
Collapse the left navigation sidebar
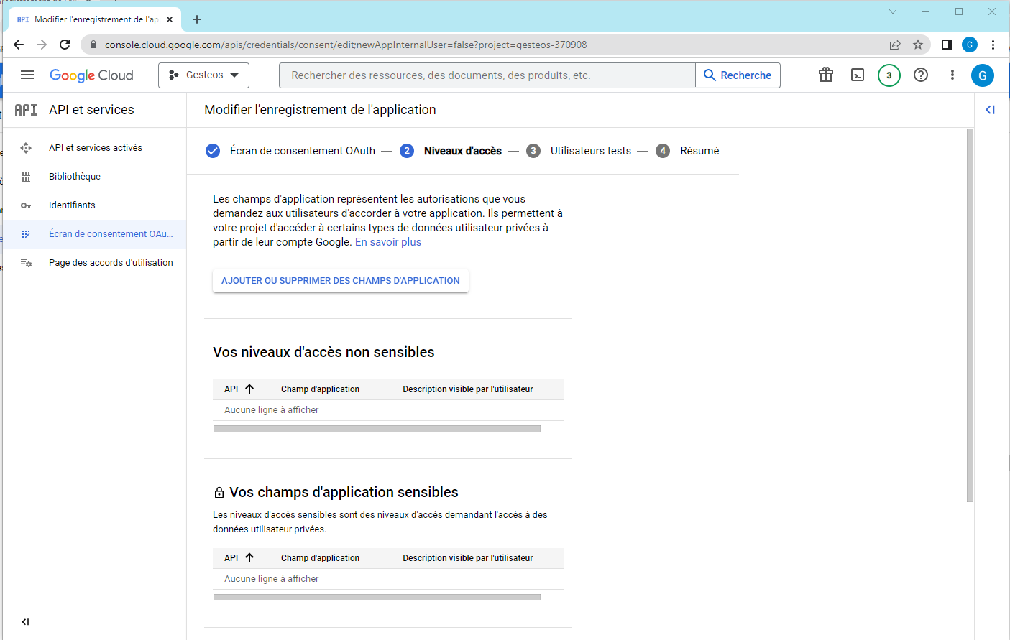(x=25, y=622)
